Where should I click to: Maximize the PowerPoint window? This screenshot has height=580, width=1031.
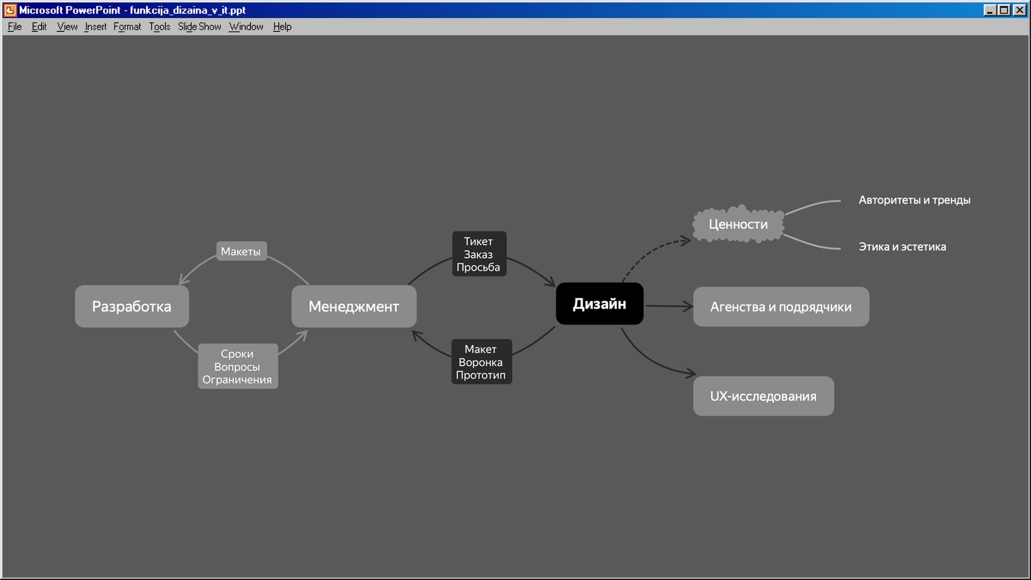[x=1004, y=10]
